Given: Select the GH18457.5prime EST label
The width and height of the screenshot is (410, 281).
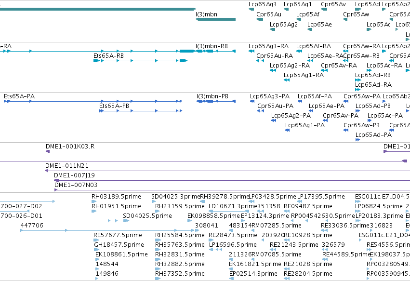Looking at the screenshot, I should (x=119, y=245).
